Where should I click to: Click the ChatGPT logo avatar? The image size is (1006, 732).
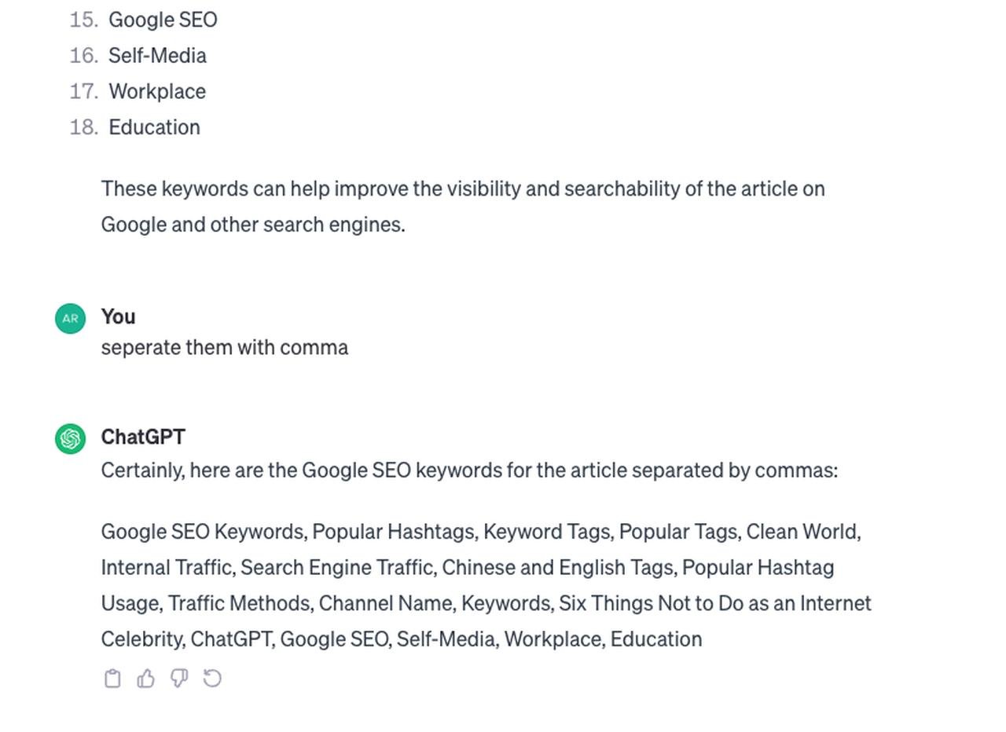(70, 438)
